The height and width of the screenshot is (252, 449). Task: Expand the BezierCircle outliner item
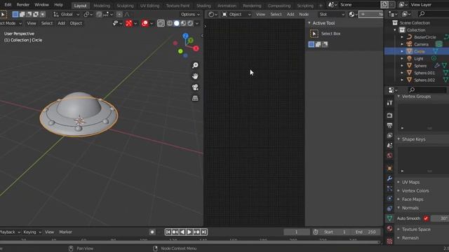tap(402, 37)
